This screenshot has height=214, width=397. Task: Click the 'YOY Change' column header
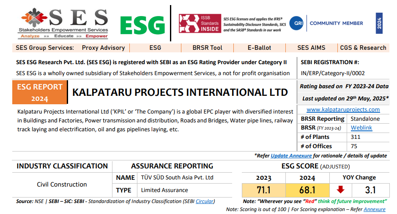(x=359, y=178)
